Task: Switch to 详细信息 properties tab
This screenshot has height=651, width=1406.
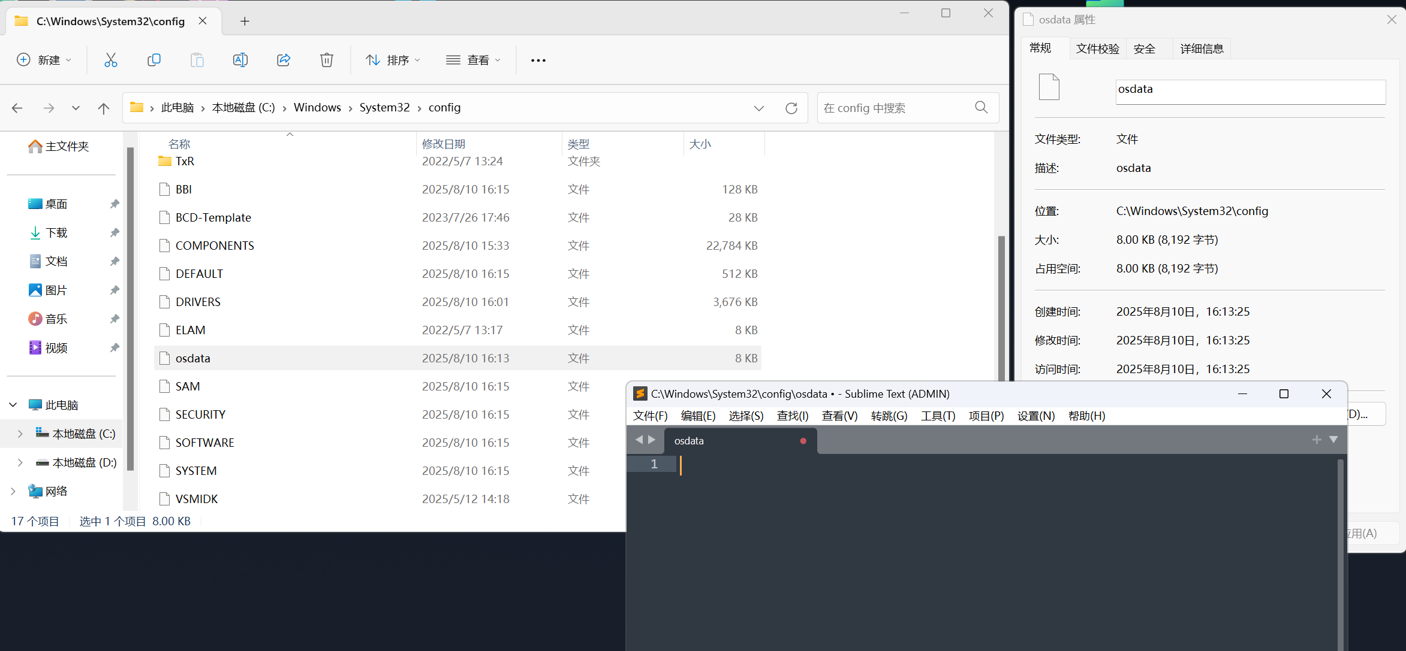Action: [1202, 49]
